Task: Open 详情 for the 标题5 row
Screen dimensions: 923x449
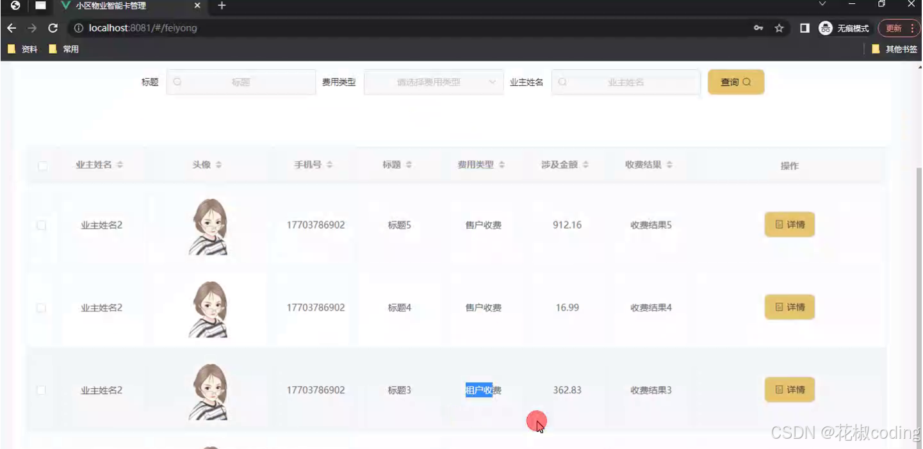Action: [790, 225]
